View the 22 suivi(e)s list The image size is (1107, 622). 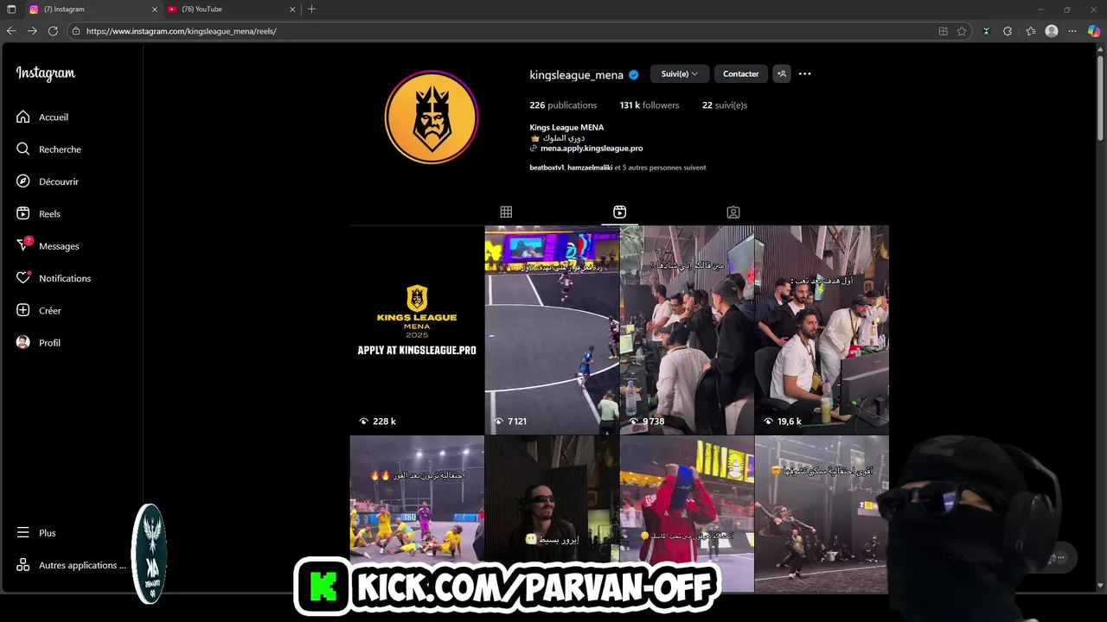(725, 105)
